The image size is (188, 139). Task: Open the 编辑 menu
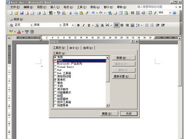[x=28, y=7]
